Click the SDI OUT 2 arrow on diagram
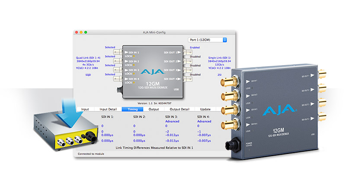This screenshot has width=346, height=194. point(179,61)
